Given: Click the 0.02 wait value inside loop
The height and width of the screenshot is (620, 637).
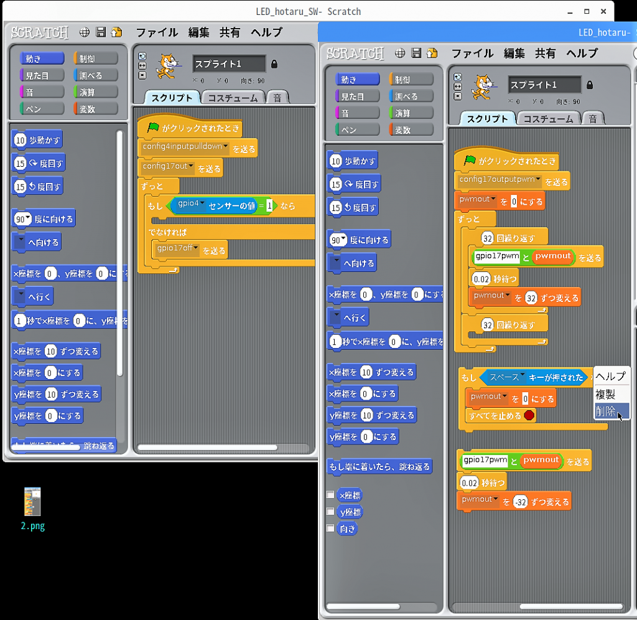Looking at the screenshot, I should point(481,279).
